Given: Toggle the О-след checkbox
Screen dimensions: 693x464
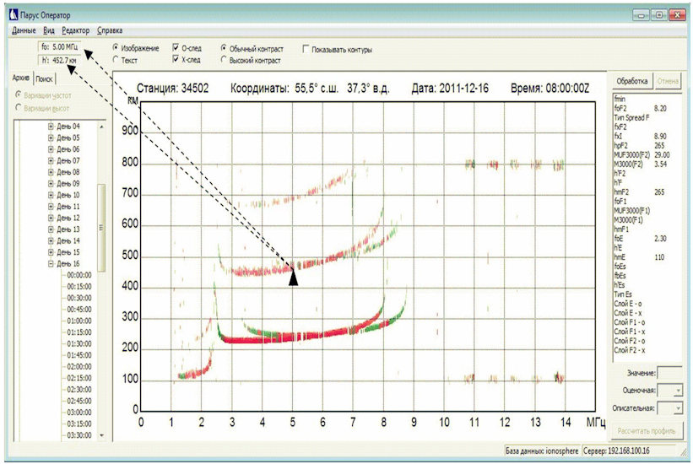Looking at the screenshot, I should [176, 48].
